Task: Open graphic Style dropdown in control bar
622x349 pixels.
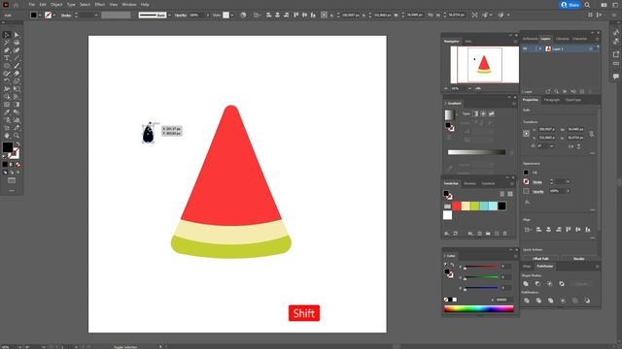Action: tap(232, 16)
